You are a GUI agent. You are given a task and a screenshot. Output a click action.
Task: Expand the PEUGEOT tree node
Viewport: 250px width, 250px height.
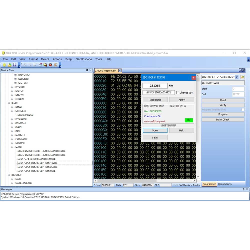(x=12, y=139)
